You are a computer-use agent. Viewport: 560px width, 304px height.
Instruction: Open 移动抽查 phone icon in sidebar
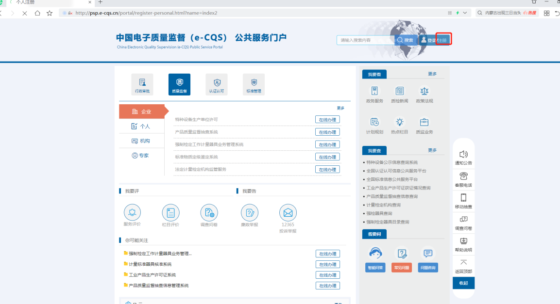coord(463,198)
